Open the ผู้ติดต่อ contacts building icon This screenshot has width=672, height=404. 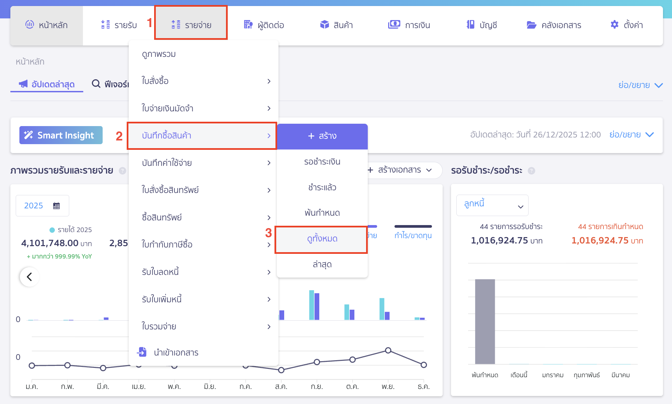(x=248, y=25)
